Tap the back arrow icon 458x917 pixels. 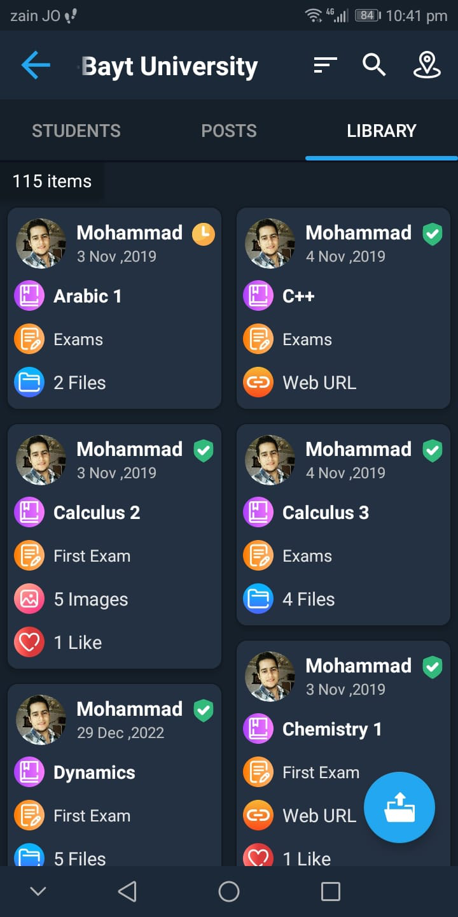(36, 66)
